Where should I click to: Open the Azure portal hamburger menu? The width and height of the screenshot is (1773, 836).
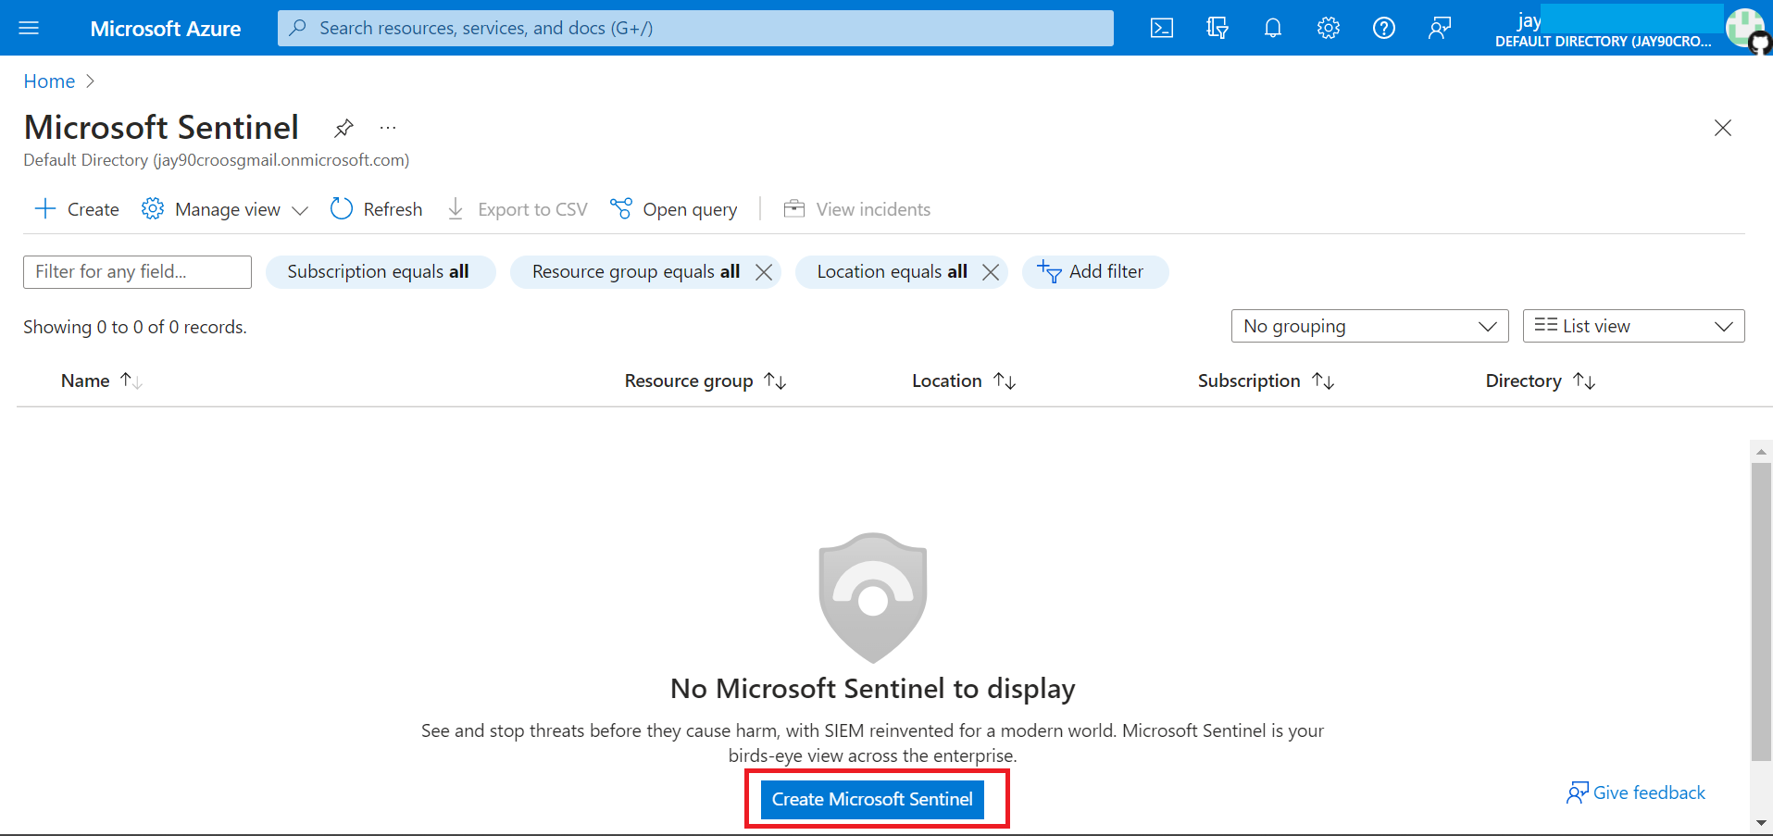[29, 28]
